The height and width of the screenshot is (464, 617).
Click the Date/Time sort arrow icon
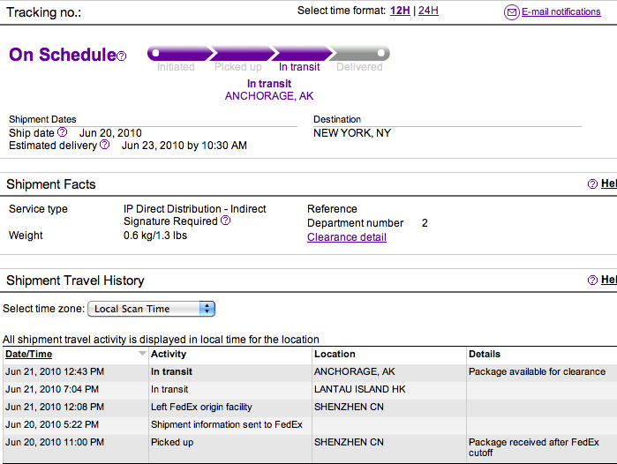[x=142, y=354]
